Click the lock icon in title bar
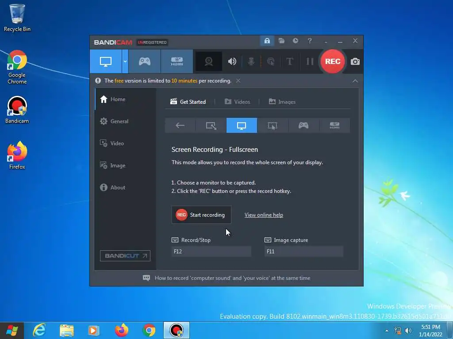The height and width of the screenshot is (339, 453). (x=267, y=41)
